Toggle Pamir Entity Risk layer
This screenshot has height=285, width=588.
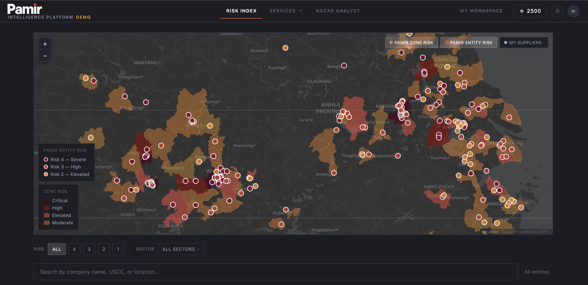(x=469, y=43)
